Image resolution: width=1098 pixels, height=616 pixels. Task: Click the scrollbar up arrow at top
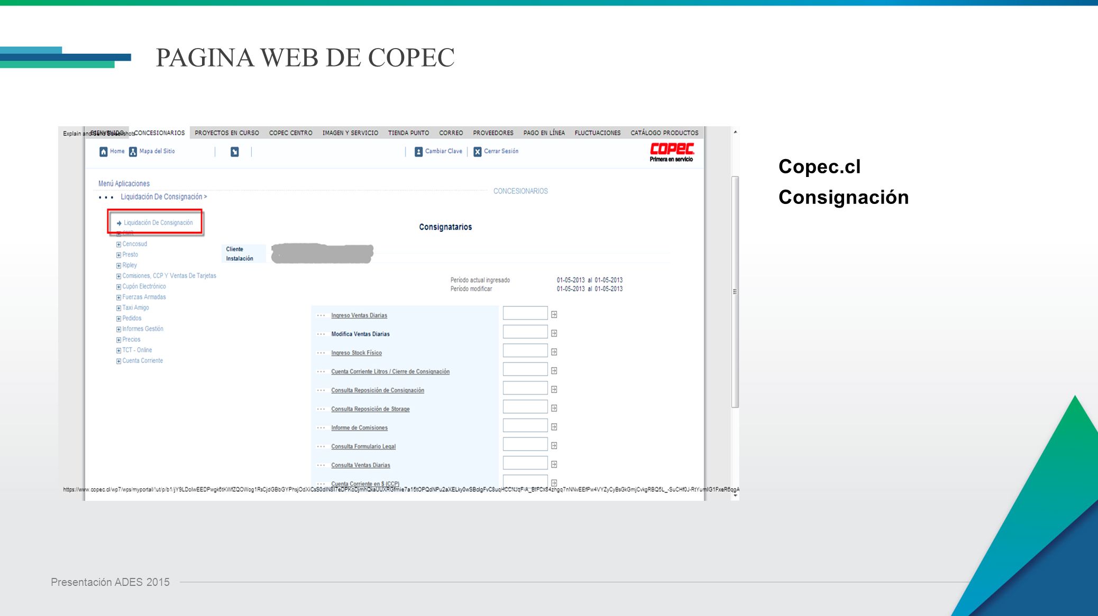coord(735,132)
